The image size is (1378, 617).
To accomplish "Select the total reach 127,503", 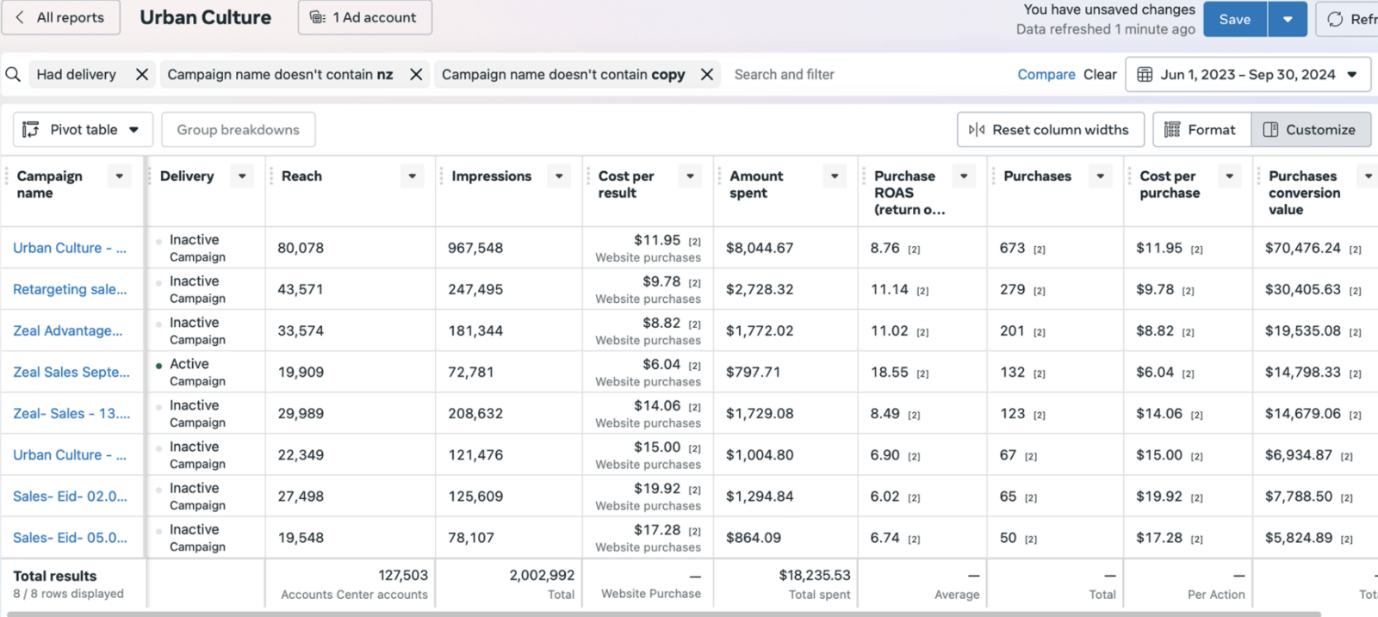I will pyautogui.click(x=403, y=575).
